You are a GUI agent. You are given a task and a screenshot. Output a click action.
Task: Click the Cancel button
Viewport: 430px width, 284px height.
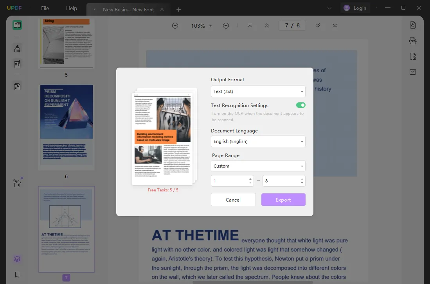click(233, 200)
